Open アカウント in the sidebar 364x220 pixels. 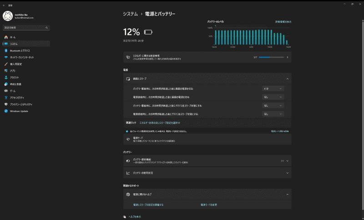[26, 78]
